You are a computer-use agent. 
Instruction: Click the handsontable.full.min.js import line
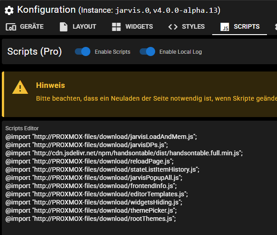point(124,153)
